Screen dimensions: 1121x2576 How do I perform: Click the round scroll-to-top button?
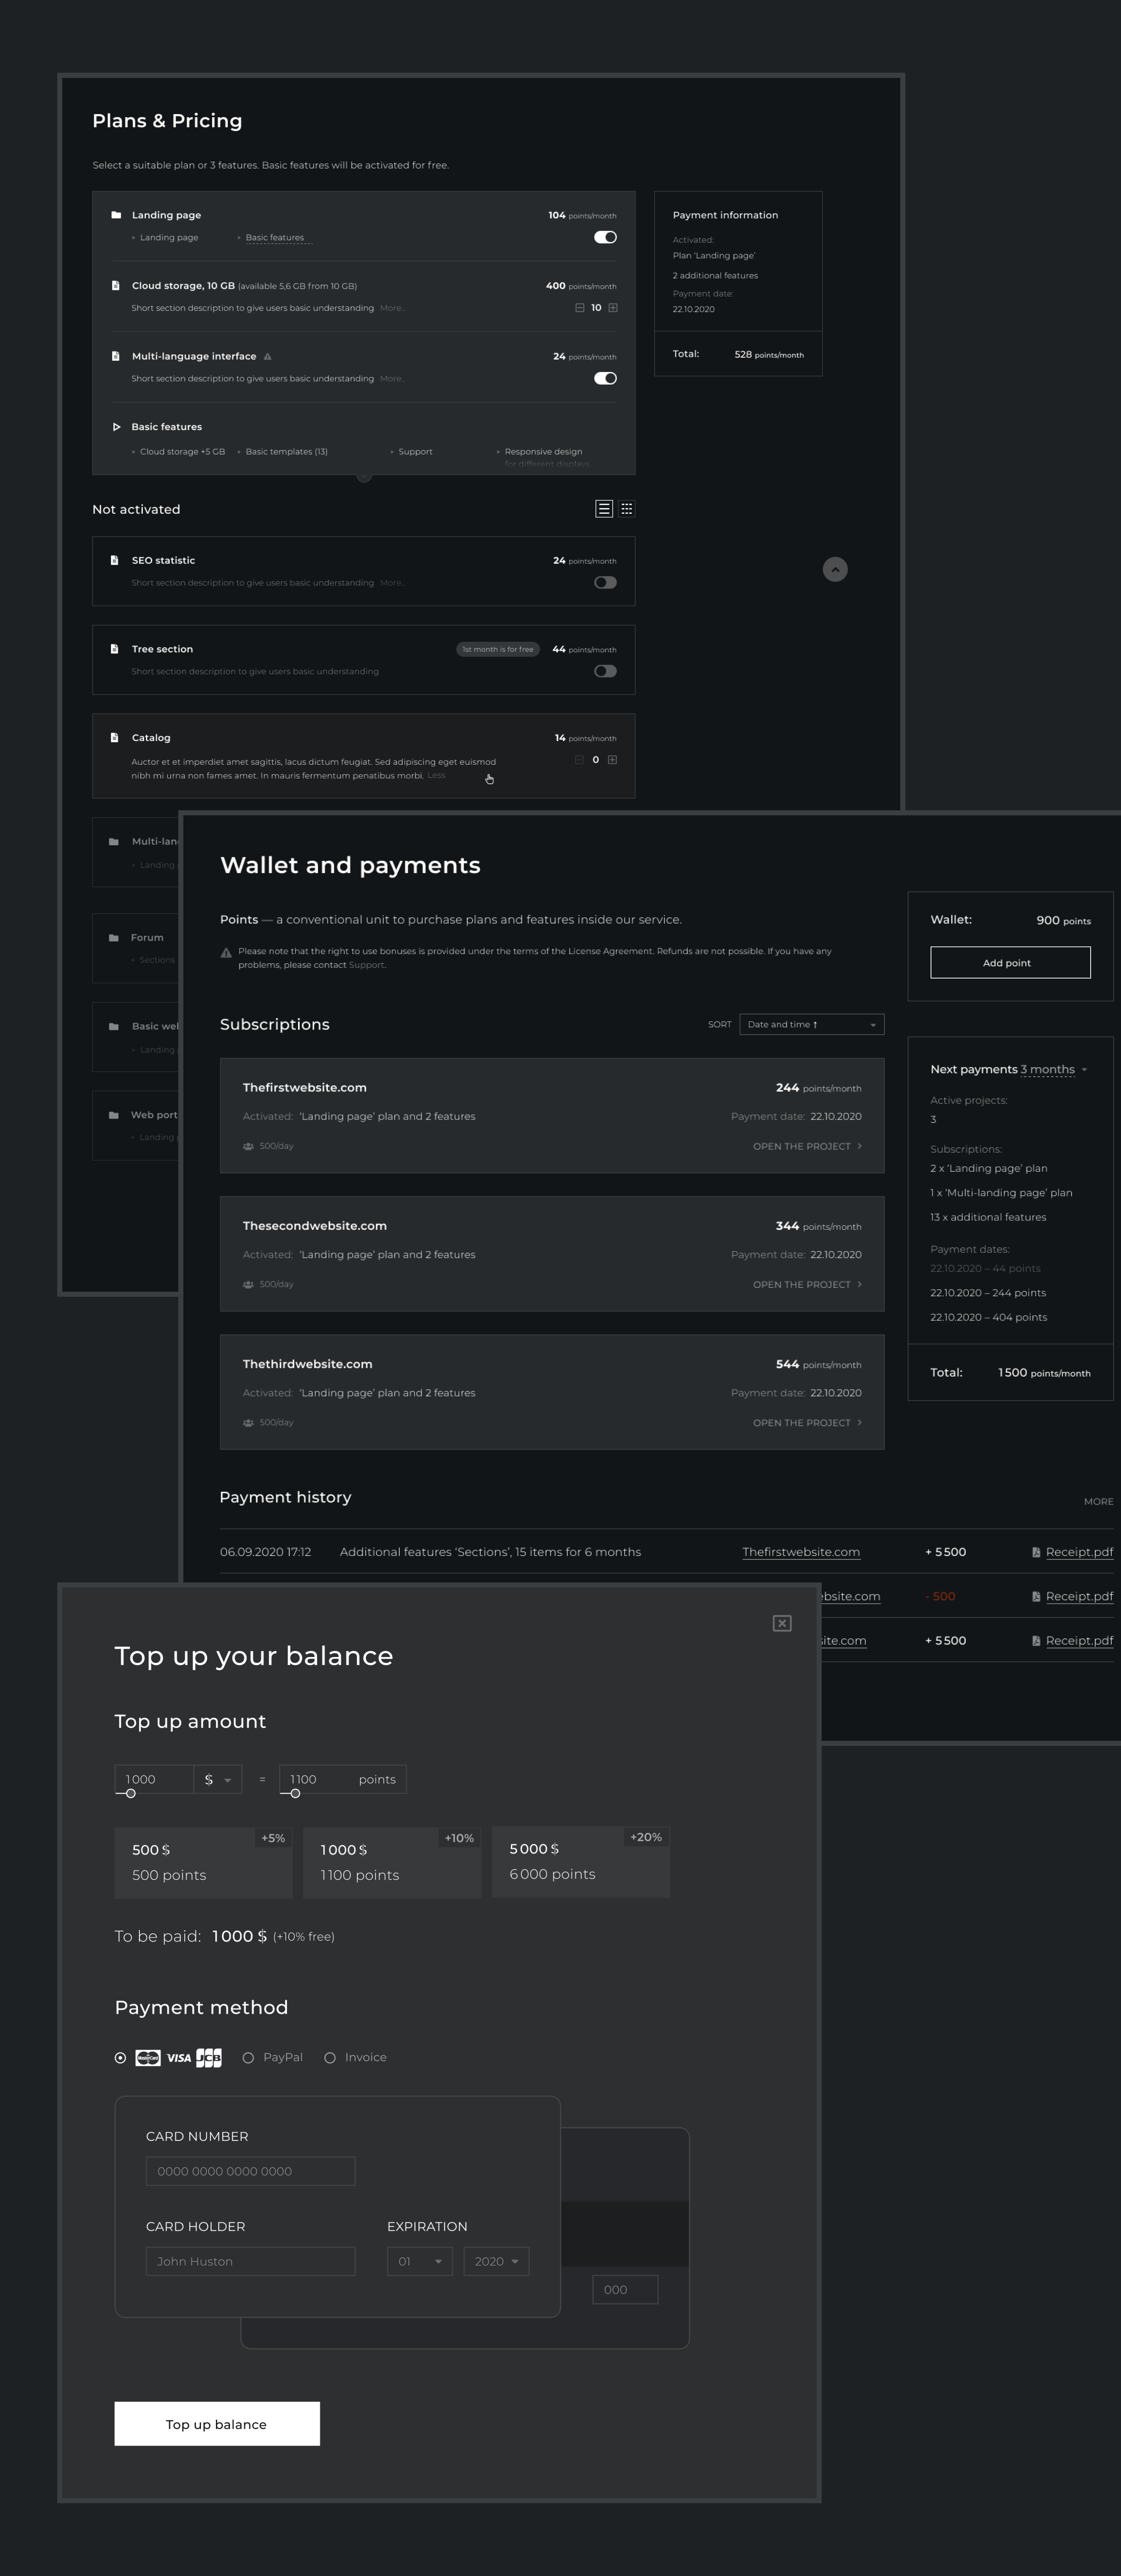click(835, 569)
